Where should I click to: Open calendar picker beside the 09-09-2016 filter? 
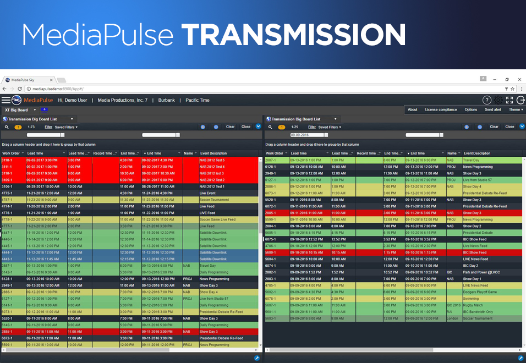[x=326, y=135]
